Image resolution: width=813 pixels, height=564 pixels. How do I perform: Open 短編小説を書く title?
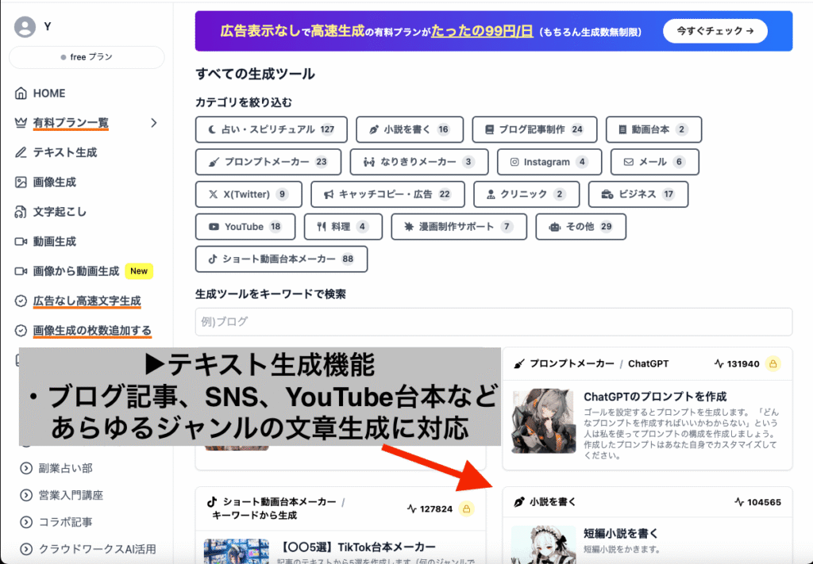pos(621,533)
